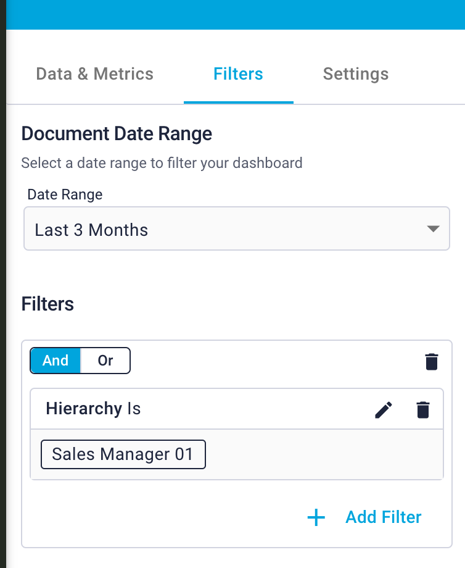
Task: Click the Hierarchy filter name
Action: pos(83,408)
